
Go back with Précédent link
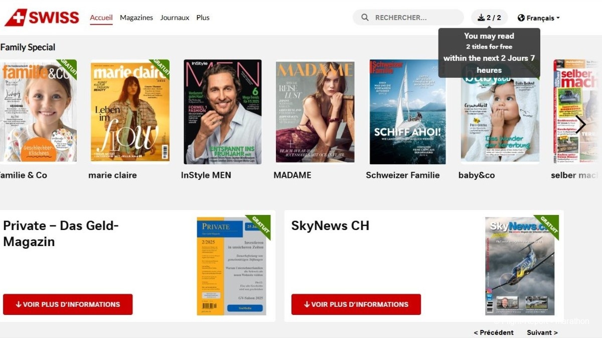click(x=494, y=332)
